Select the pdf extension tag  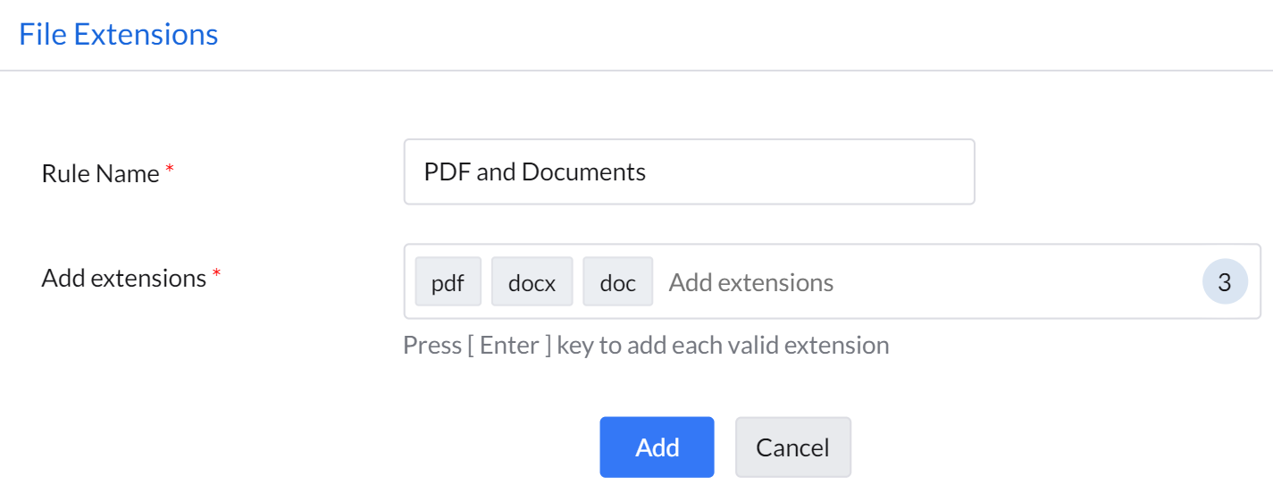448,282
